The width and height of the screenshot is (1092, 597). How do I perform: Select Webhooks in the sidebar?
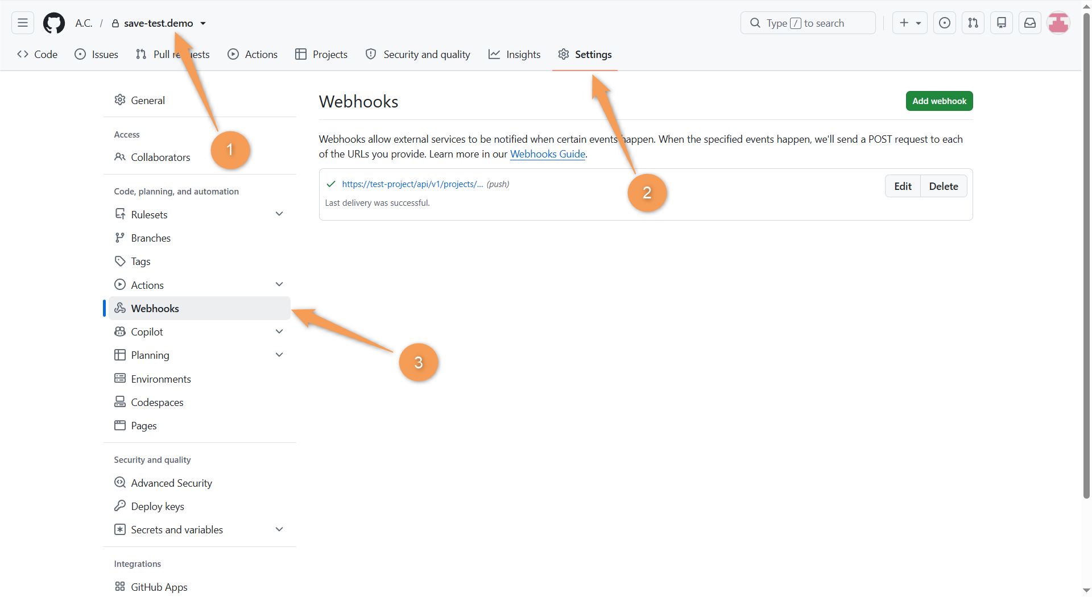click(x=199, y=308)
